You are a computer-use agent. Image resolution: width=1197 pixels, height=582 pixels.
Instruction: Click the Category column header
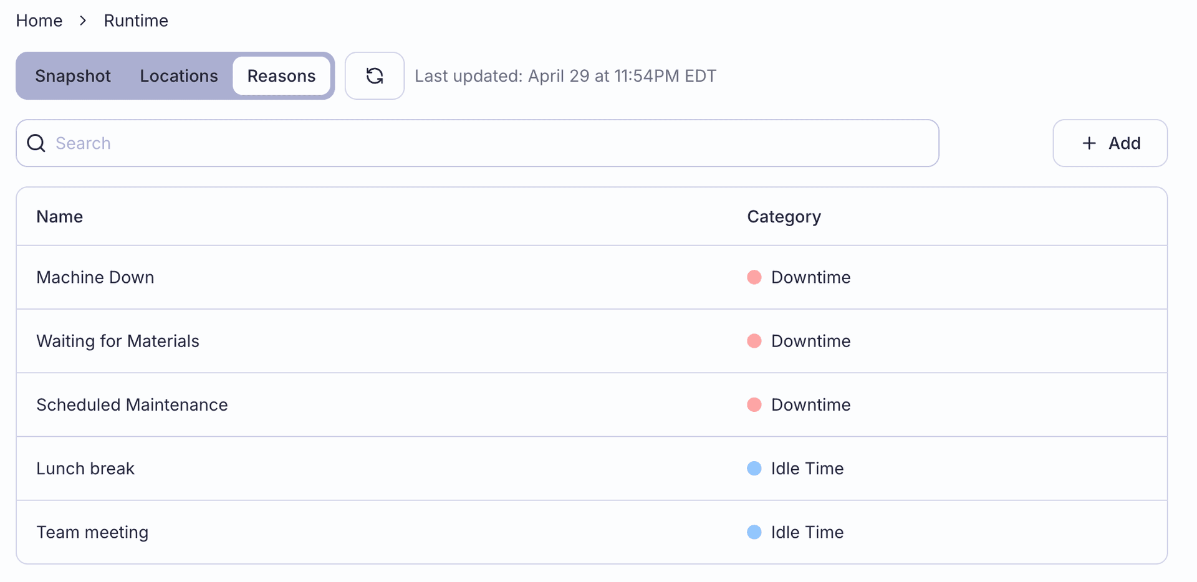pyautogui.click(x=784, y=217)
